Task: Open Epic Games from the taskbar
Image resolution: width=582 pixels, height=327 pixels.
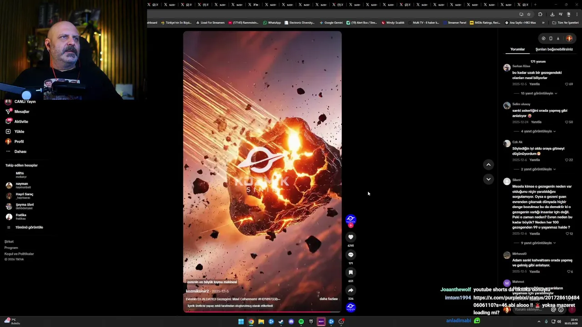Action: (x=311, y=322)
